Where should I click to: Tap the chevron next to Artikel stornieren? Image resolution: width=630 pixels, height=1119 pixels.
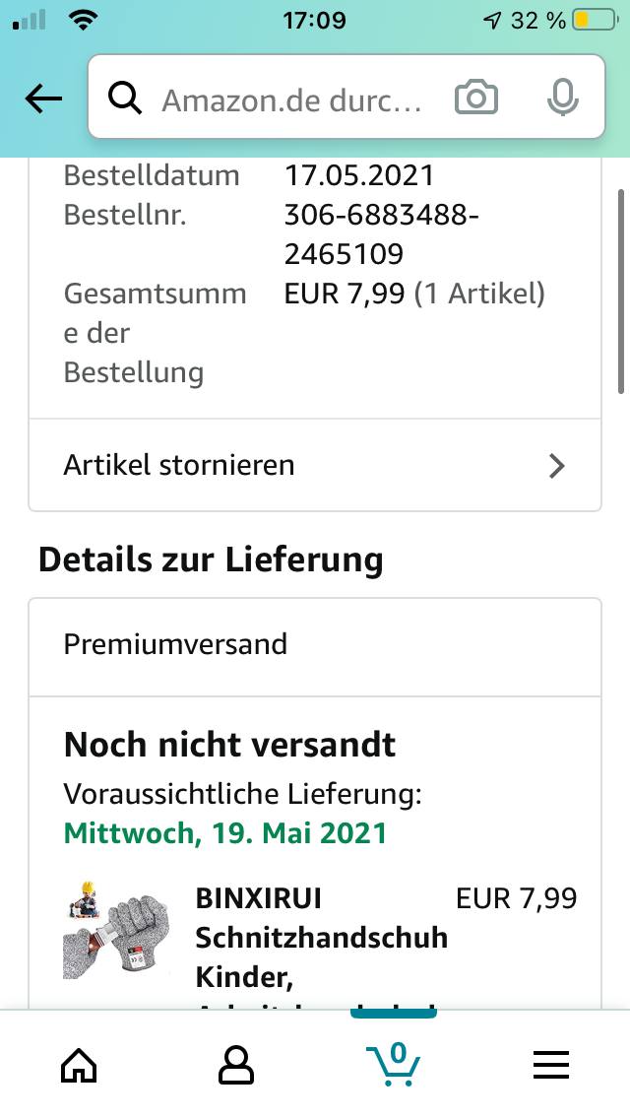click(557, 465)
